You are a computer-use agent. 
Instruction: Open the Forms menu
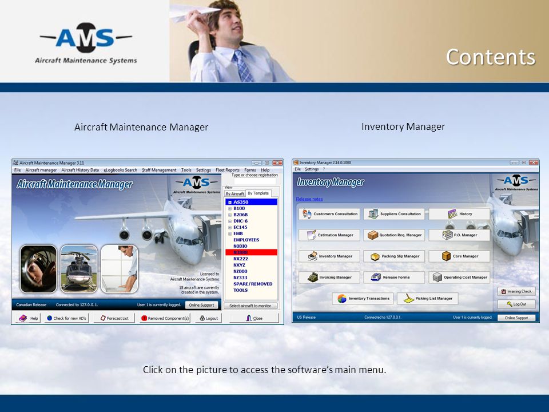[250, 170]
